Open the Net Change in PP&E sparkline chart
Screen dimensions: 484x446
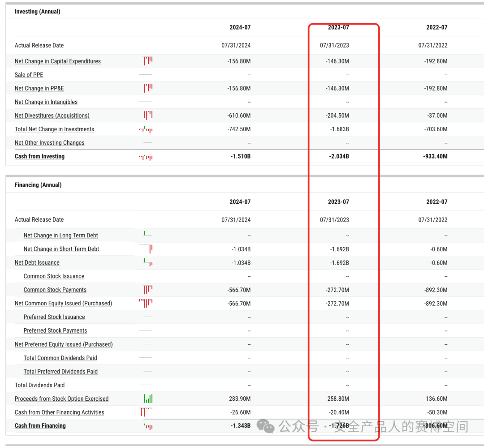click(x=148, y=88)
